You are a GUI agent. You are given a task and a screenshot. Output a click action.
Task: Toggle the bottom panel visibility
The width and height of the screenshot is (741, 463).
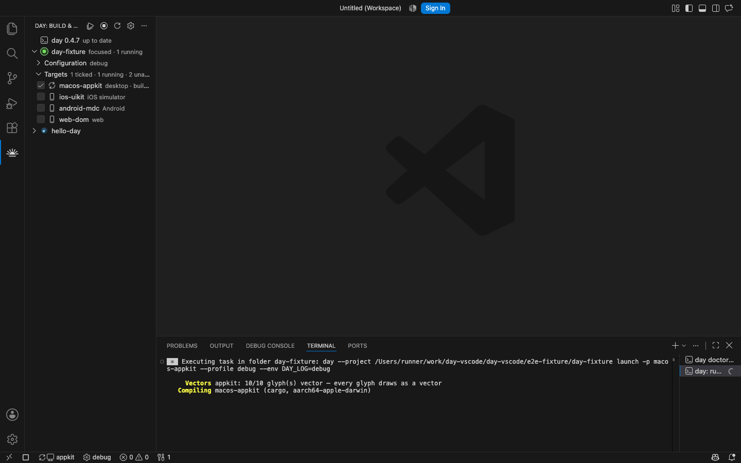[x=702, y=8]
